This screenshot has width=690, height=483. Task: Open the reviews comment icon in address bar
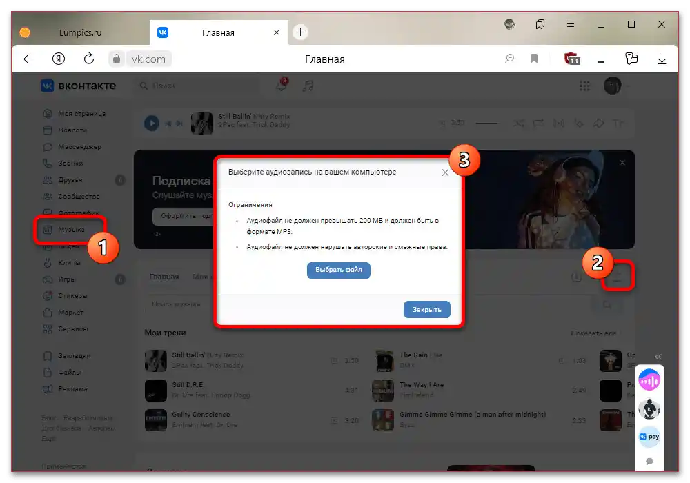pyautogui.click(x=510, y=59)
